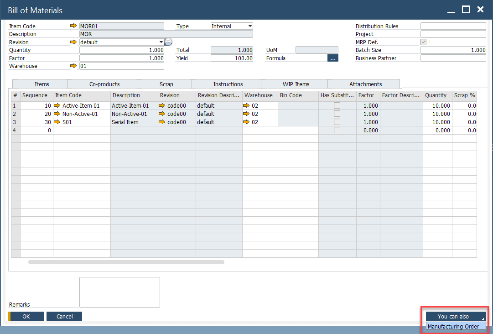Click into the Remarks text box

coord(119,292)
